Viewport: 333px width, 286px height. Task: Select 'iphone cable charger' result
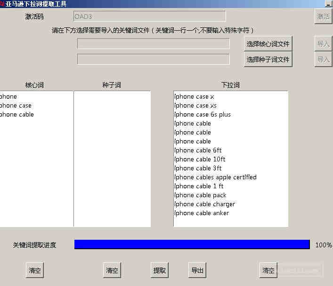(x=204, y=204)
